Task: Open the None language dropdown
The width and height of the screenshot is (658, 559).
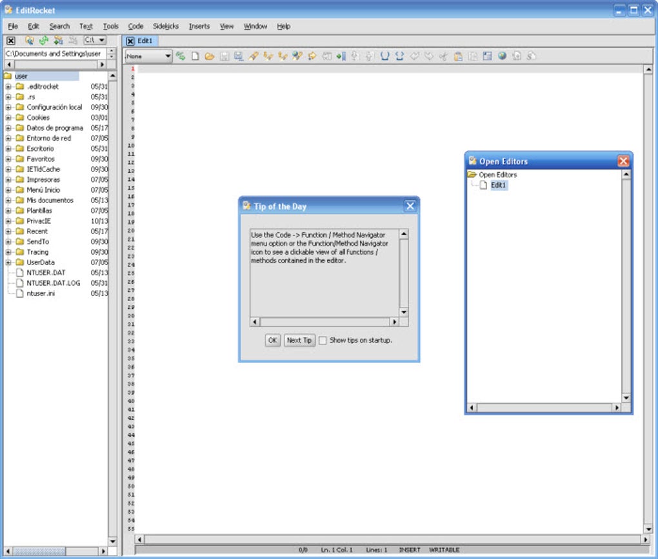Action: [148, 56]
